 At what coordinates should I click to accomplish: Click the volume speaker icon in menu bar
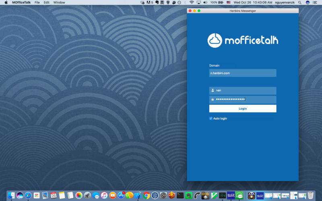tap(205, 2)
